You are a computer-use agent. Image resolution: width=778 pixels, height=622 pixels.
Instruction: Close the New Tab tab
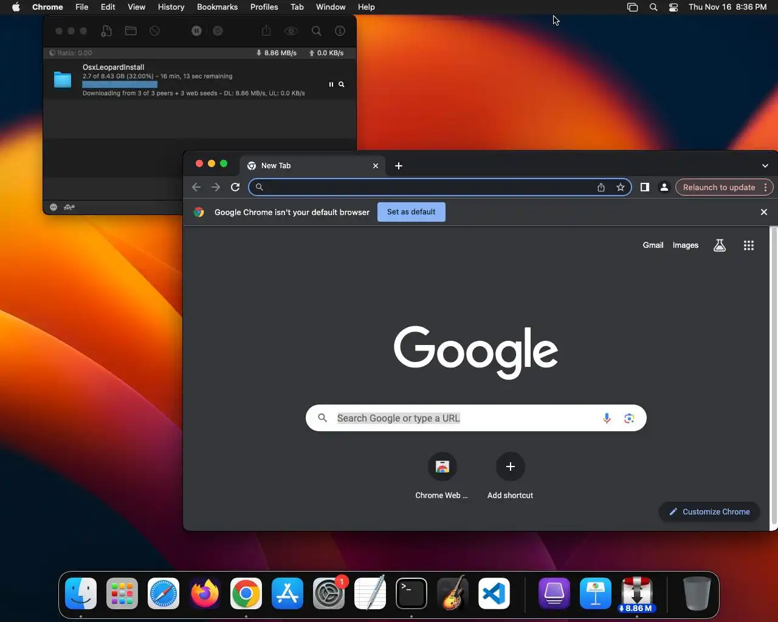tap(376, 166)
